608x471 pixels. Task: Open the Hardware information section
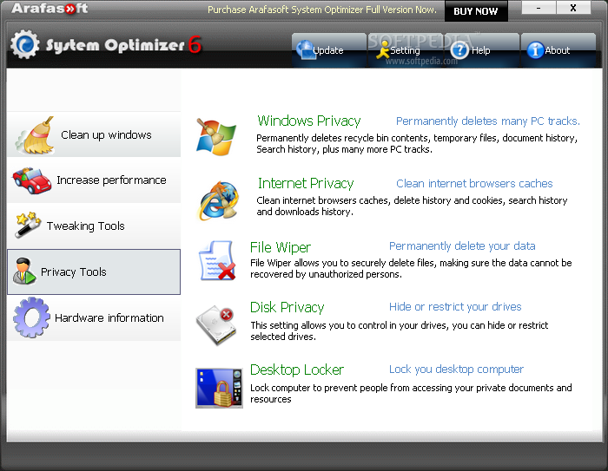94,318
